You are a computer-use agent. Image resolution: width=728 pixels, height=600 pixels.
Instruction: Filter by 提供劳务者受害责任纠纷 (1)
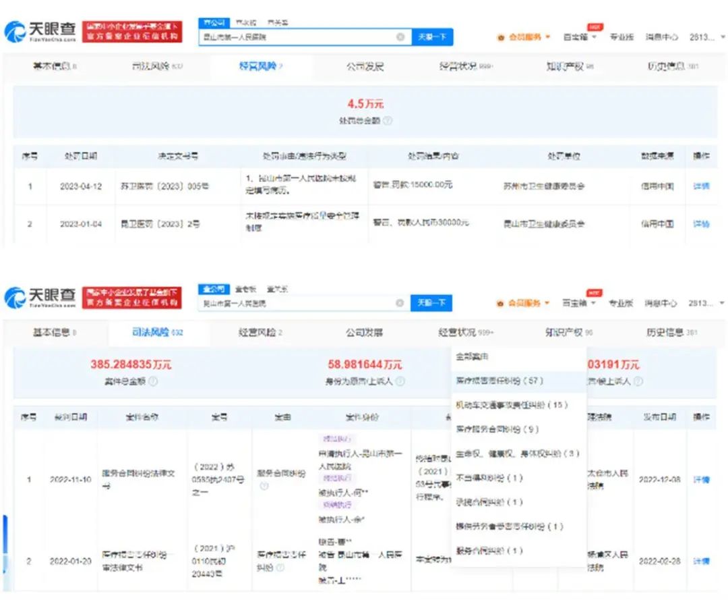click(519, 526)
